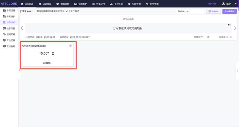Select the 方案维护 sidebar icon
Image resolution: width=239 pixels, height=127 pixels.
(x=5, y=16)
